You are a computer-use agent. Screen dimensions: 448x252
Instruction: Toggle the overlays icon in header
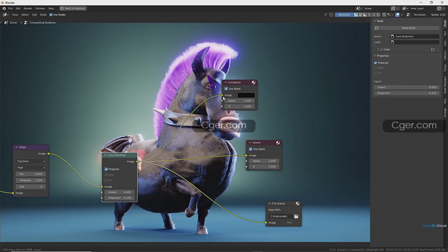point(398,15)
